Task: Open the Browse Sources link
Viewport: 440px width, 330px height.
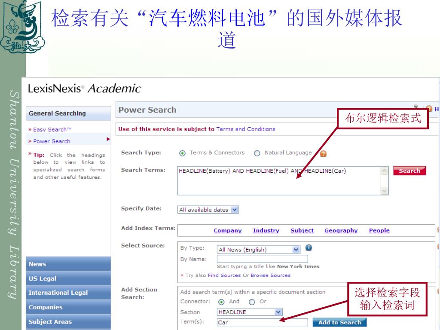Action: (x=271, y=275)
